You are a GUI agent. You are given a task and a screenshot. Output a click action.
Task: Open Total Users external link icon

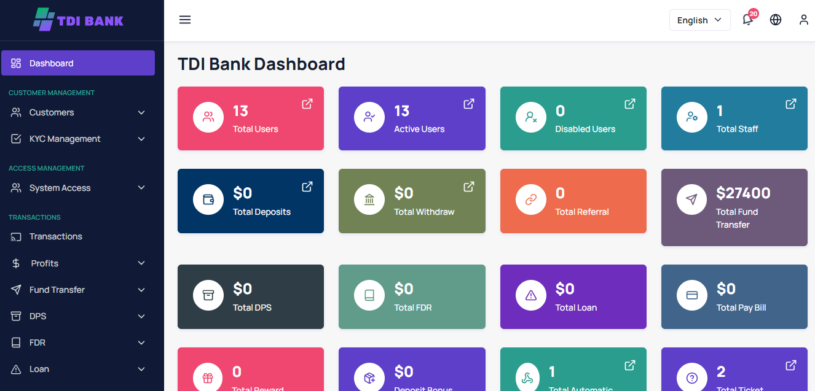(x=307, y=104)
